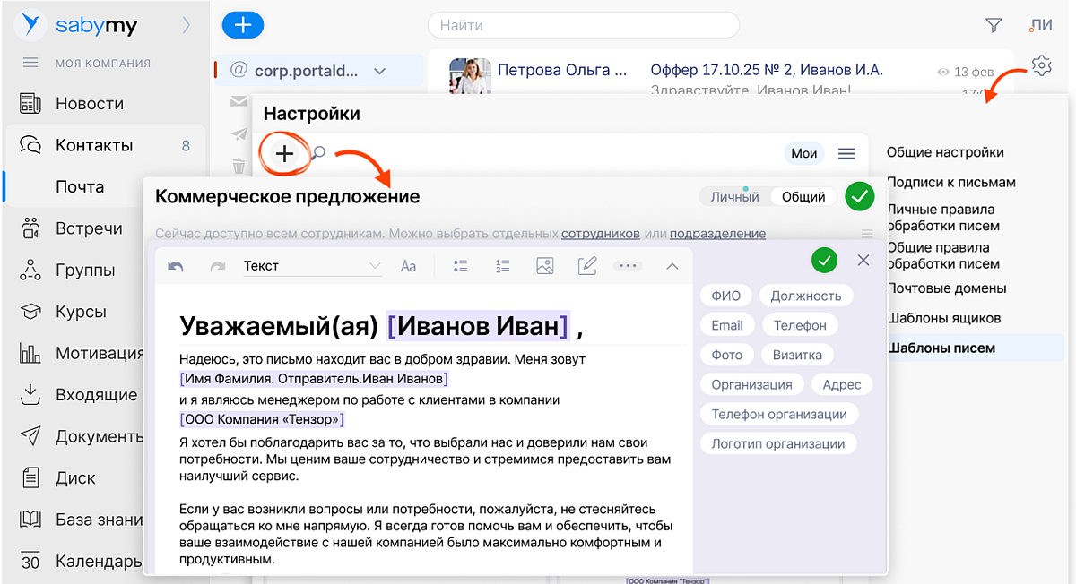Image resolution: width=1076 pixels, height=584 pixels.
Task: Insert a numbered list
Action: tap(502, 266)
